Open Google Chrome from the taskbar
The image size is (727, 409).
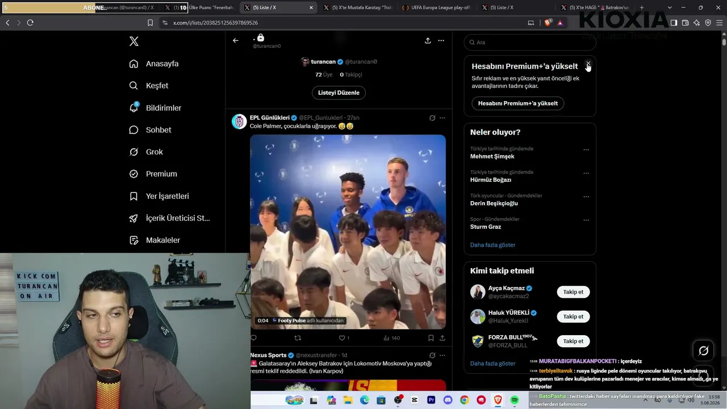pyautogui.click(x=465, y=400)
